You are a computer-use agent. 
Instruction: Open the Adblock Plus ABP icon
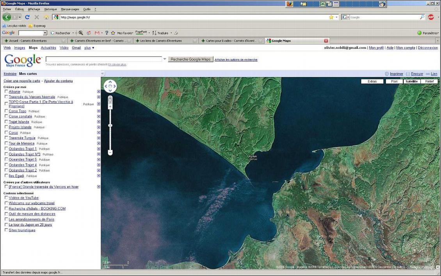[431, 17]
